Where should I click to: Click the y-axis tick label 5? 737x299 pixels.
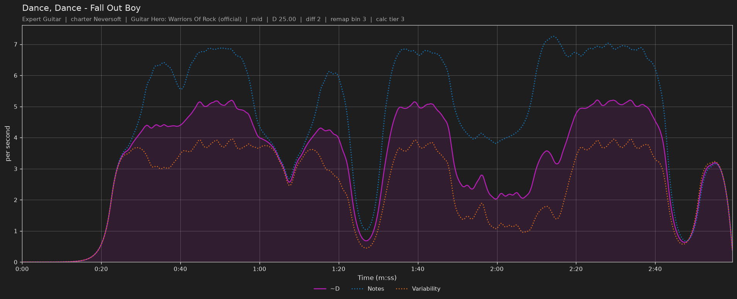pos(17,107)
